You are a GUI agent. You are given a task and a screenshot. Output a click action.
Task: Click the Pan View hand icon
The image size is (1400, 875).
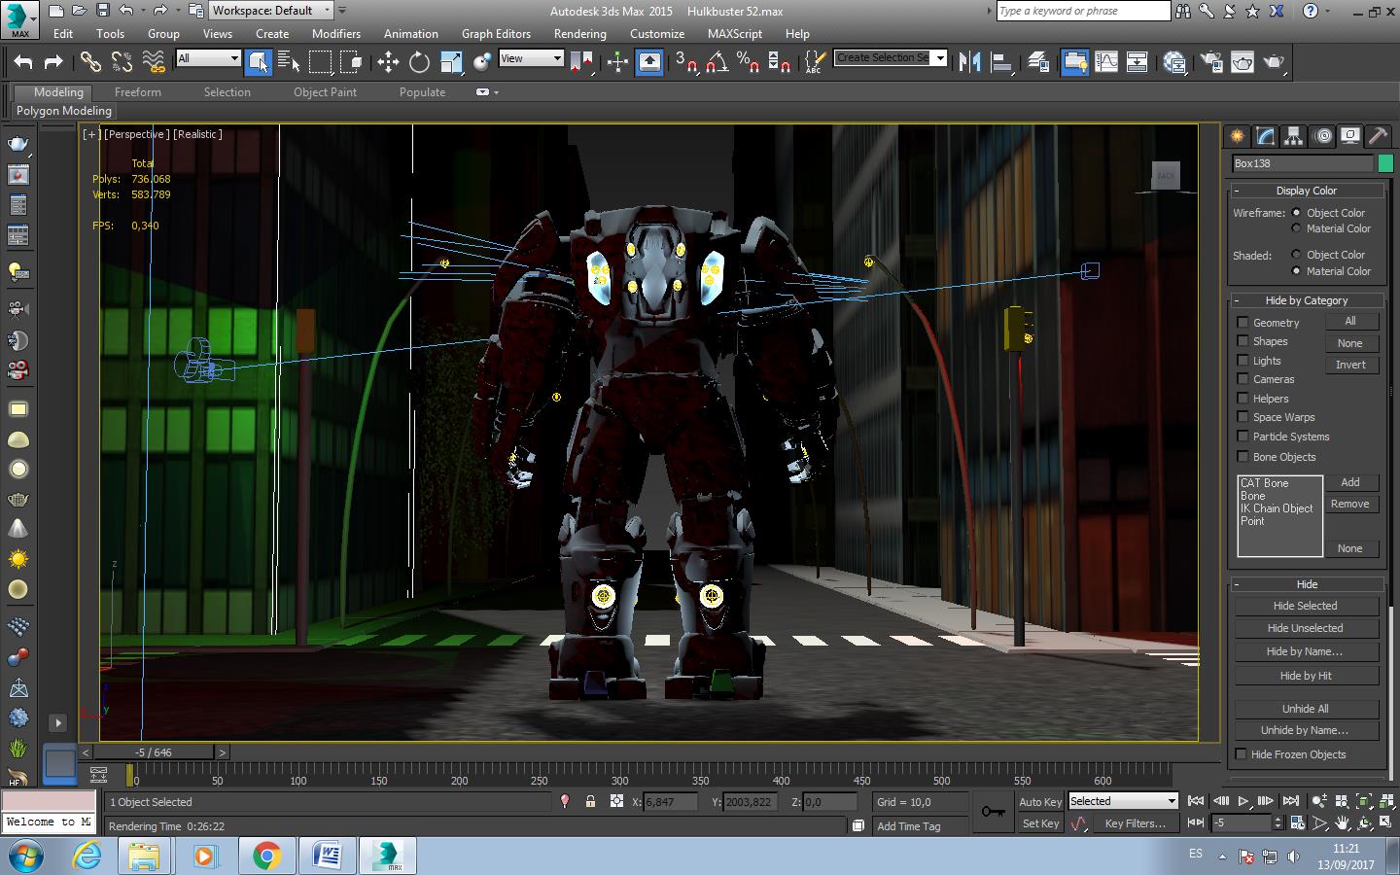[x=1342, y=823]
